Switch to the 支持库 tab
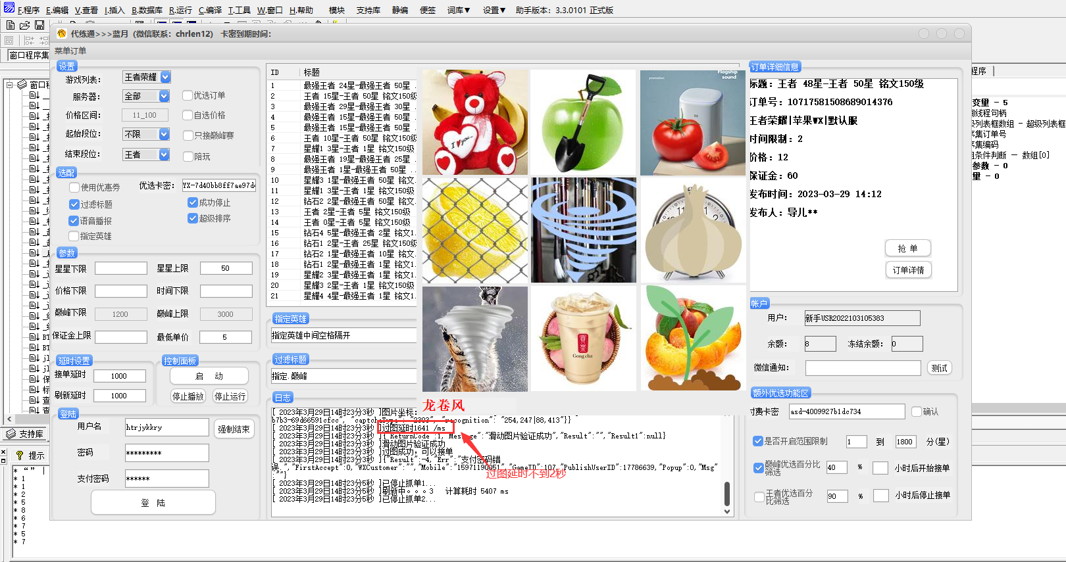This screenshot has height=562, width=1066. tap(24, 434)
